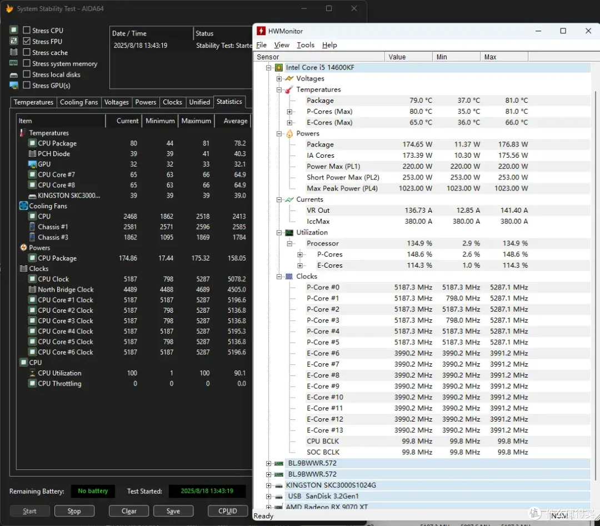Enable the Stress CPU checkbox
600x526 pixels.
click(x=27, y=30)
